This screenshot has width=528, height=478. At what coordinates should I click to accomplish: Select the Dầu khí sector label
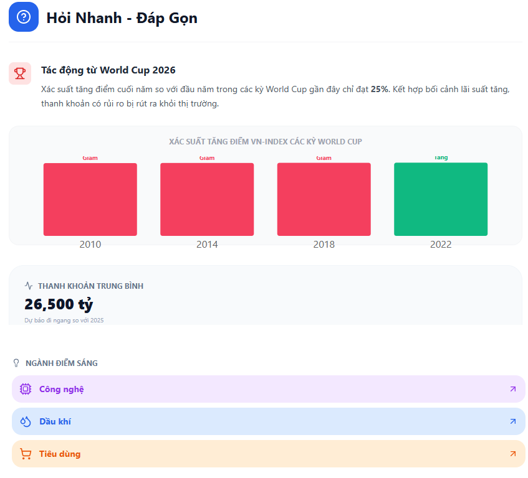coord(55,421)
